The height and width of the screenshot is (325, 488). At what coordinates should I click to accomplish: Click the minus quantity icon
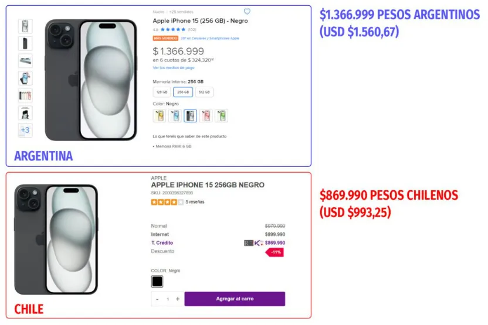(157, 299)
